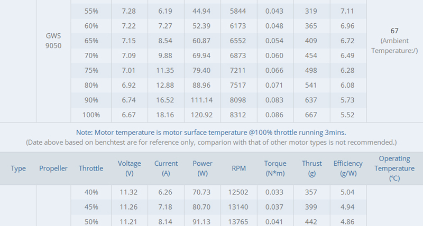The height and width of the screenshot is (226, 423).
Task: Click the Thrust (g) column header
Action: pyautogui.click(x=311, y=168)
